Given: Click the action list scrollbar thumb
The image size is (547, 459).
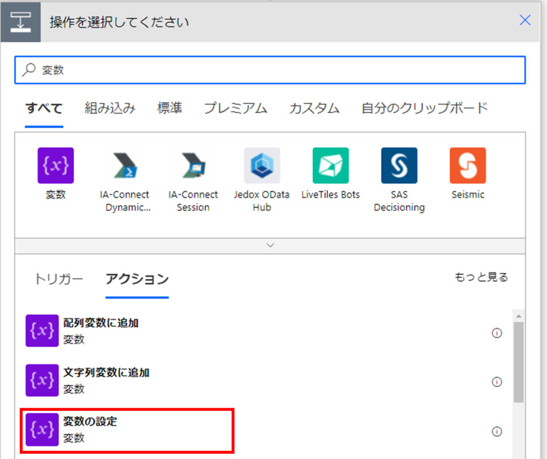Looking at the screenshot, I should 519,362.
